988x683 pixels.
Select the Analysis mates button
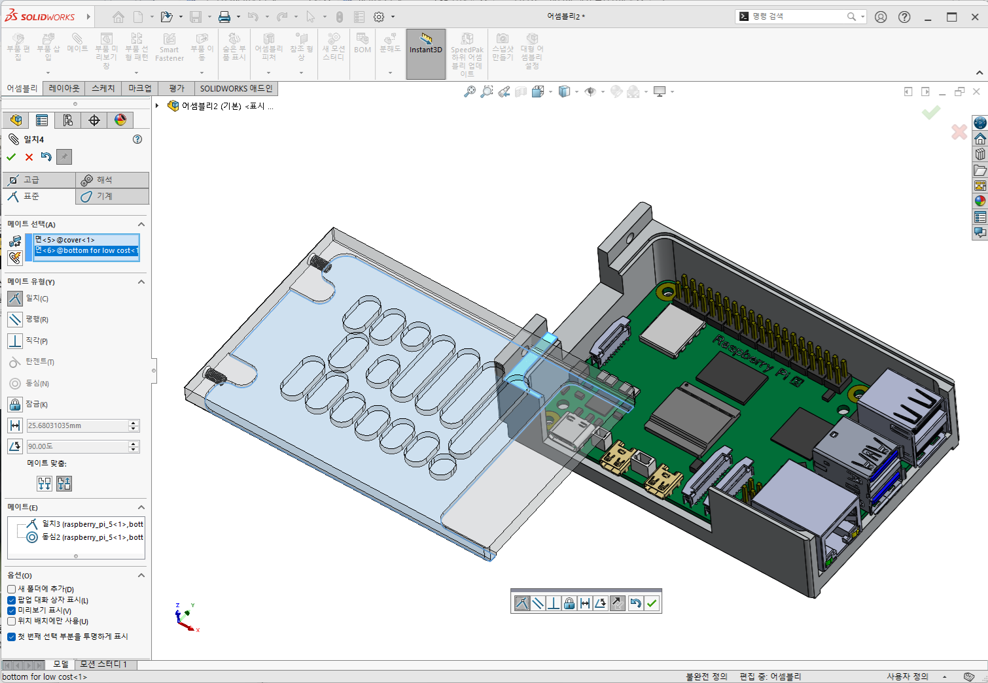tap(112, 180)
